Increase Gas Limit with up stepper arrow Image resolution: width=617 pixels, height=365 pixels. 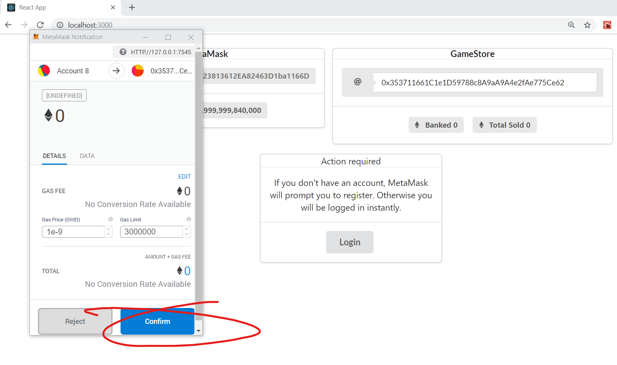point(187,229)
